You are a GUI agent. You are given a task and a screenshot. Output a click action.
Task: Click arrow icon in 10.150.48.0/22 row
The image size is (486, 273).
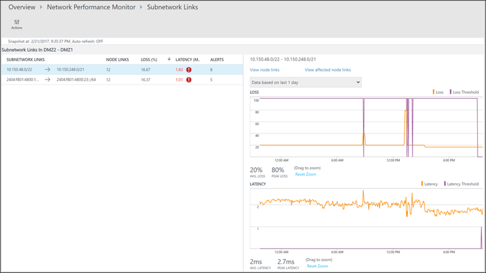coord(47,70)
